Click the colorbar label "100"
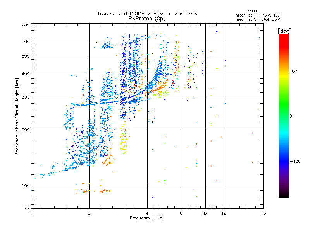Image resolution: width=310 pixels, height=232 pixels. tap(293, 71)
